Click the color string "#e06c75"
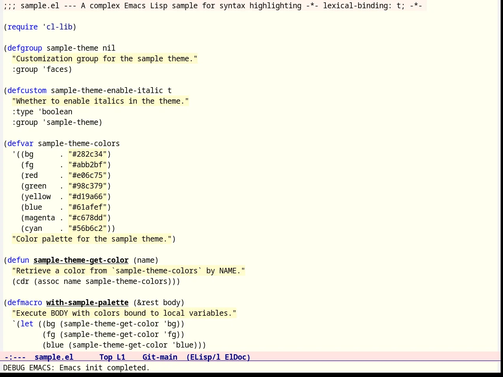Screen dimensions: 503x377 click(x=87, y=175)
